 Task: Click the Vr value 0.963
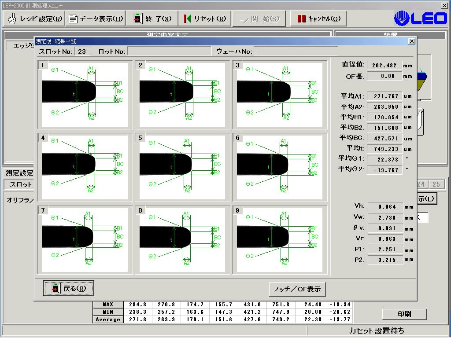coord(385,239)
